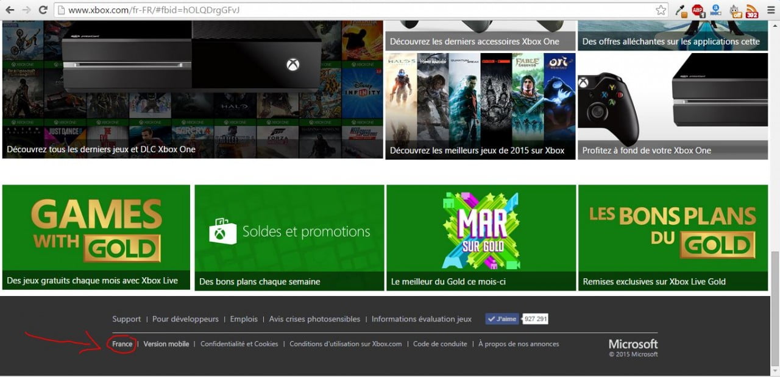
Task: Click the shopping bag icon on Soldes tile
Action: pos(222,231)
